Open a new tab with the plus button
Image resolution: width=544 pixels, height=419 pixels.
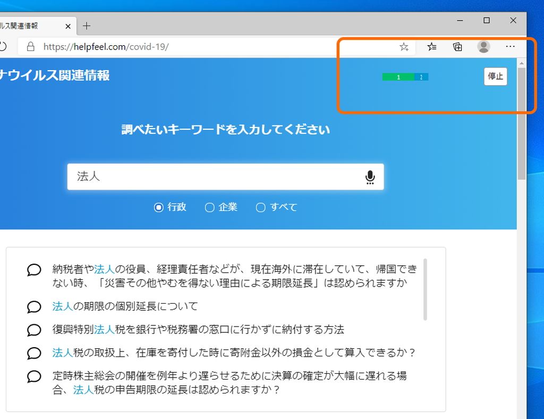[87, 25]
